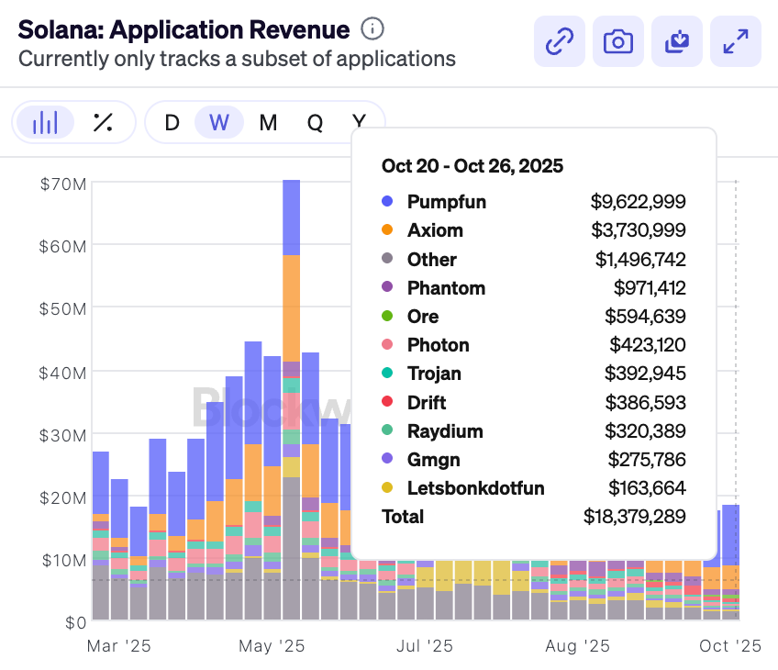Select the quarterly (Q) interval
This screenshot has width=778, height=670.
(315, 122)
